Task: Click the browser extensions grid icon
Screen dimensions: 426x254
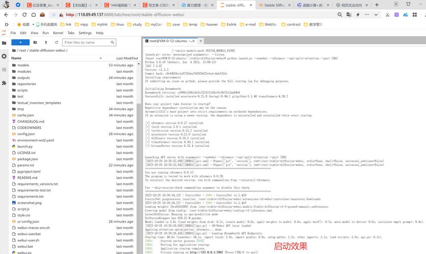Action: click(x=415, y=15)
